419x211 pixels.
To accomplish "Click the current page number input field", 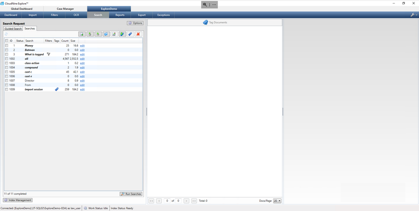I will (167, 201).
